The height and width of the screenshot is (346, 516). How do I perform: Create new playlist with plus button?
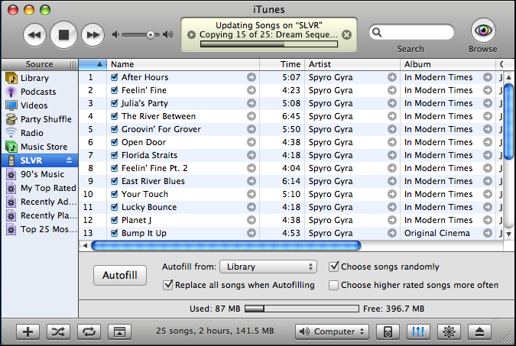(28, 331)
